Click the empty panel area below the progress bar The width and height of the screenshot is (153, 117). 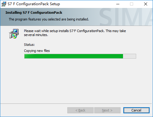[76, 81]
